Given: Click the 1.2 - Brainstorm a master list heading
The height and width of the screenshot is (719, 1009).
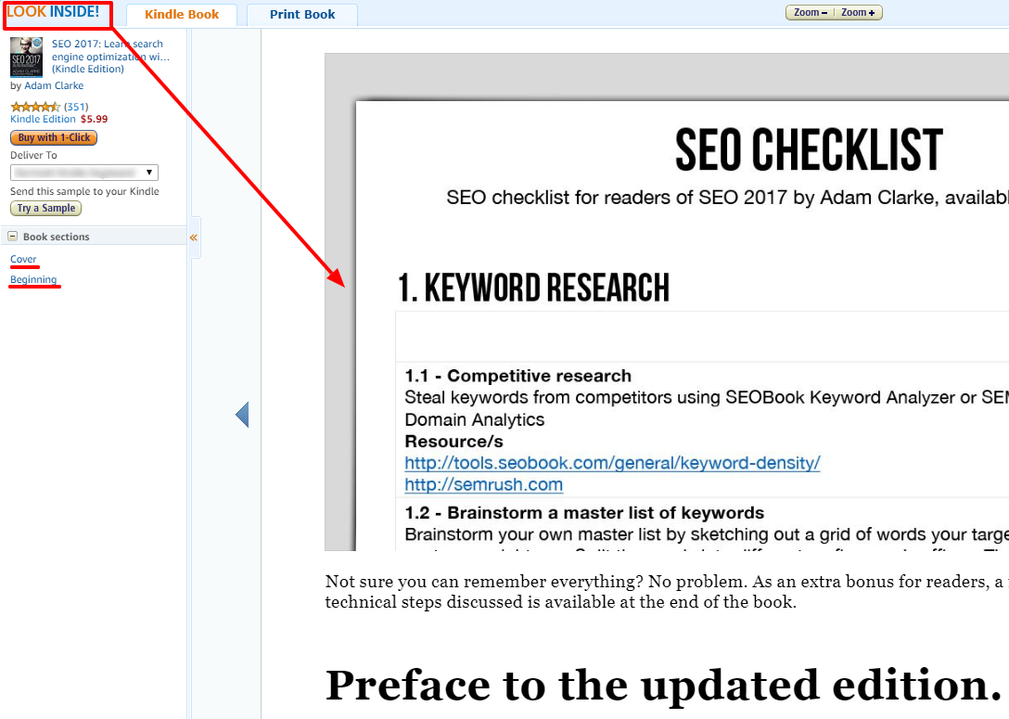Looking at the screenshot, I should coord(584,513).
